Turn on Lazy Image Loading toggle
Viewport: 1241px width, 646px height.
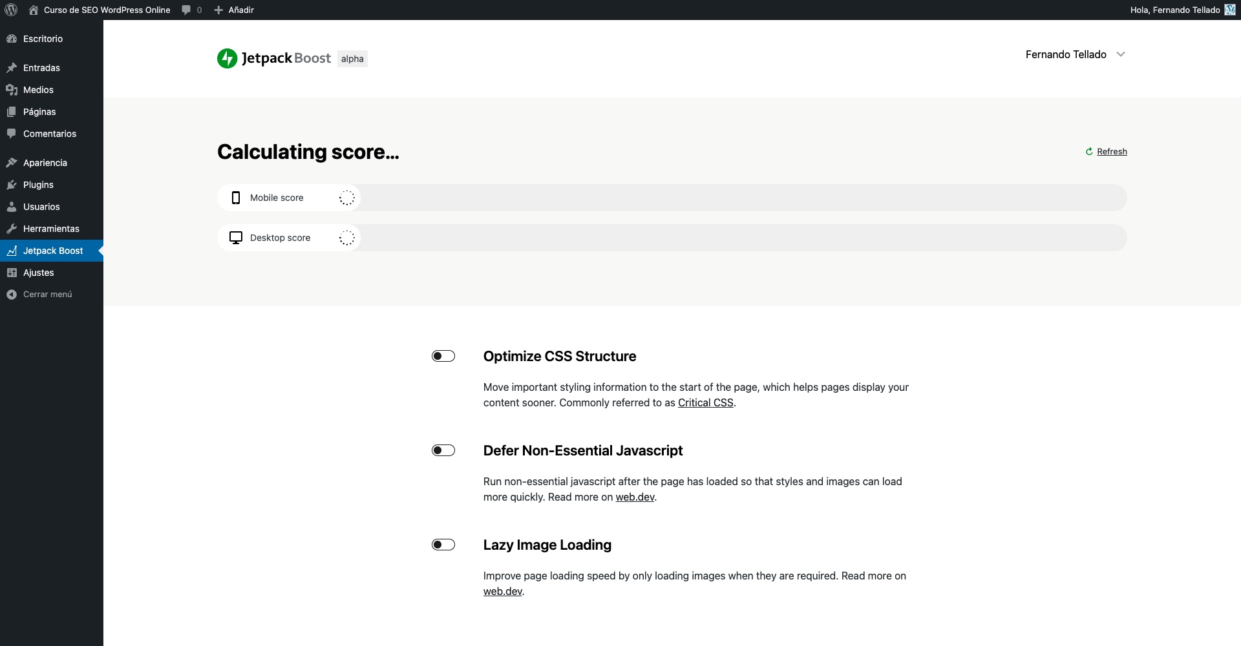pos(443,545)
